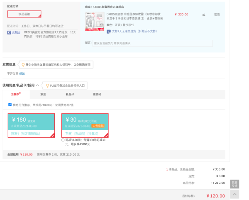This screenshot has width=249, height=200.
Task: Click the 颜色: 正装+替换装*2 spec text
Action: point(120,25)
